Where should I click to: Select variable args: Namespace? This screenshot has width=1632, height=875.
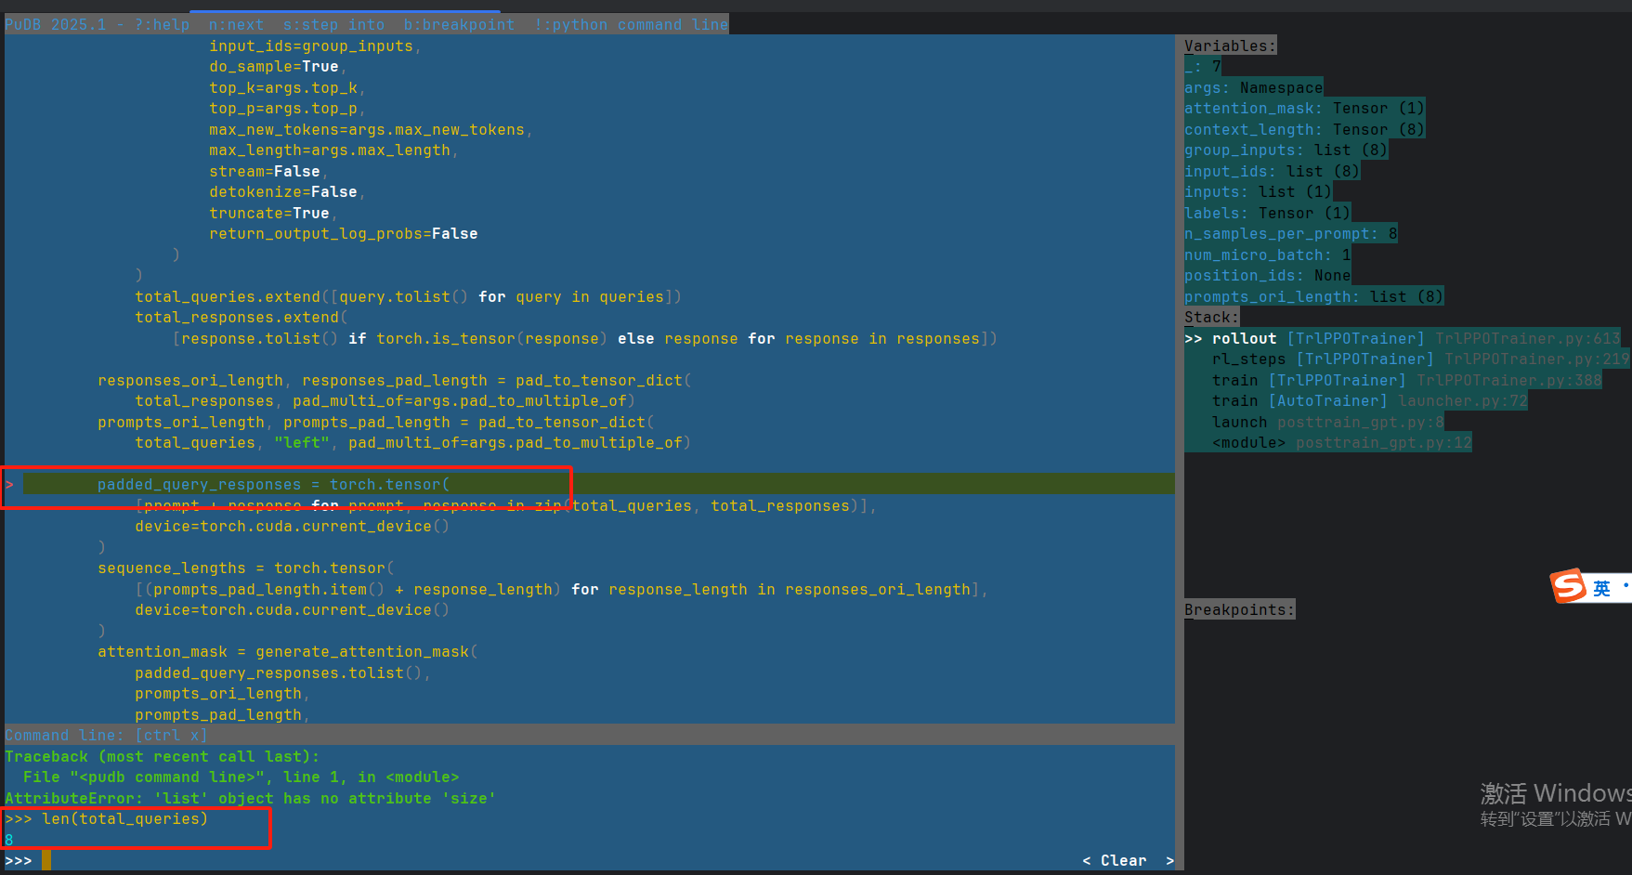[x=1253, y=87]
